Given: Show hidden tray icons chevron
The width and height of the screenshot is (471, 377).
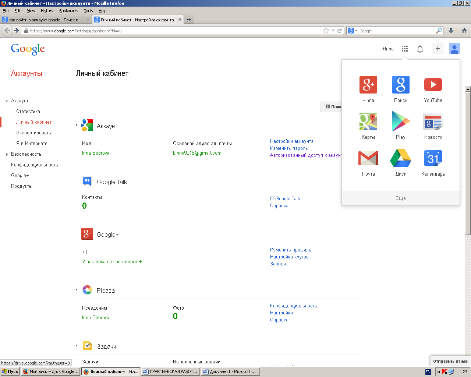Looking at the screenshot, I should [439, 372].
